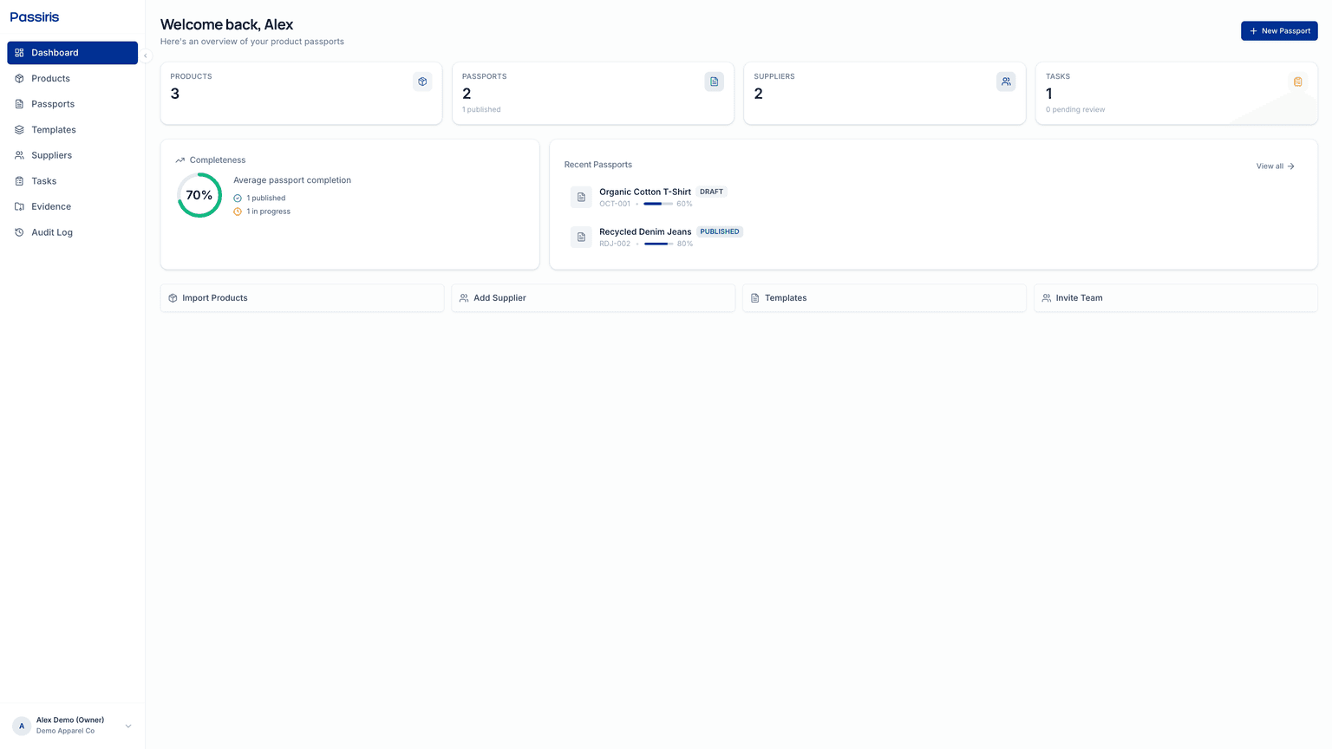This screenshot has height=749, width=1332.
Task: Open View all recent passports
Action: [1273, 166]
